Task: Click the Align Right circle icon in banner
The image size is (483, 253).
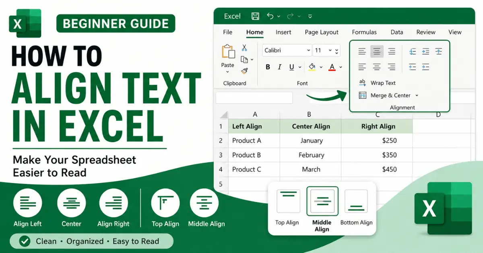Action: 114,203
